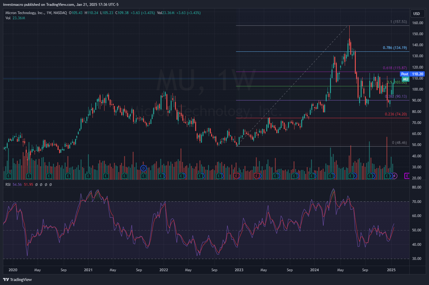Click the 1W interval in the chart legend
This screenshot has width=429, height=285.
[x=49, y=13]
